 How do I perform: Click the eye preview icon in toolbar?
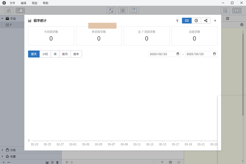pyautogui.click(x=123, y=10)
